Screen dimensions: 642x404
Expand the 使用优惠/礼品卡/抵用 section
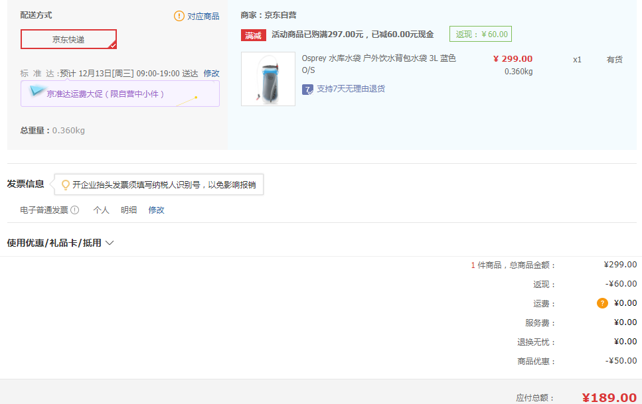(60, 243)
